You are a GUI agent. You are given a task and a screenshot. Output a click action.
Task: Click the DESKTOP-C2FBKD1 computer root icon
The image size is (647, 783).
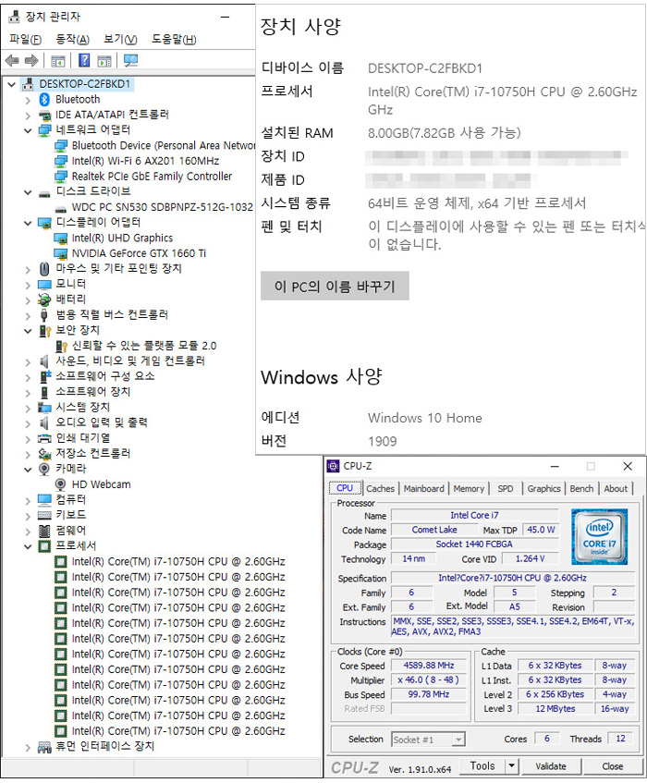[x=29, y=84]
